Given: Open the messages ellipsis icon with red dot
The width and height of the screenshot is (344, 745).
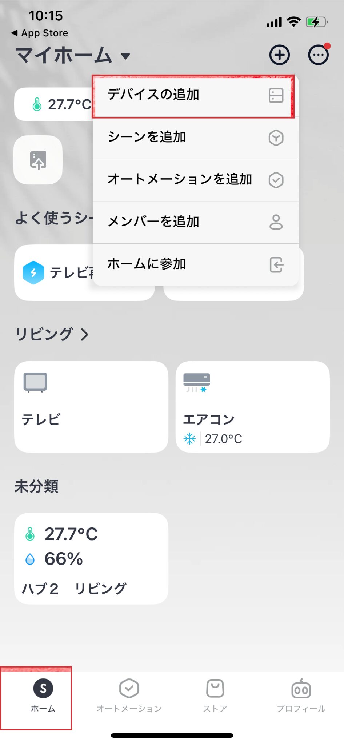Looking at the screenshot, I should coord(319,55).
